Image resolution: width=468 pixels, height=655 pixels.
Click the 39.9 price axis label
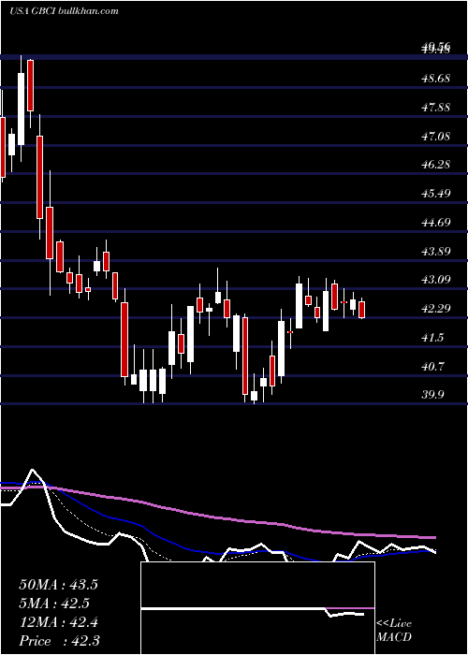(432, 395)
